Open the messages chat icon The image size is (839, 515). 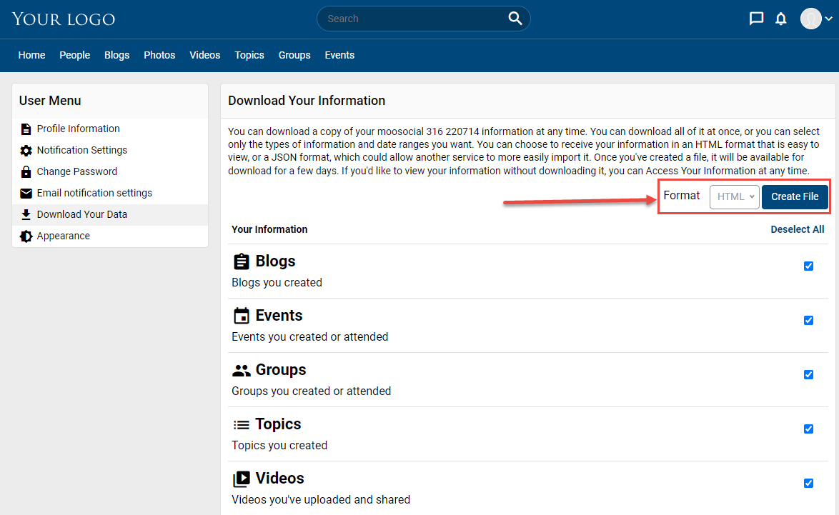[x=756, y=19]
